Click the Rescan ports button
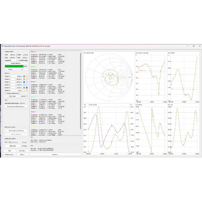The height and width of the screenshot is (202, 202). [24, 142]
